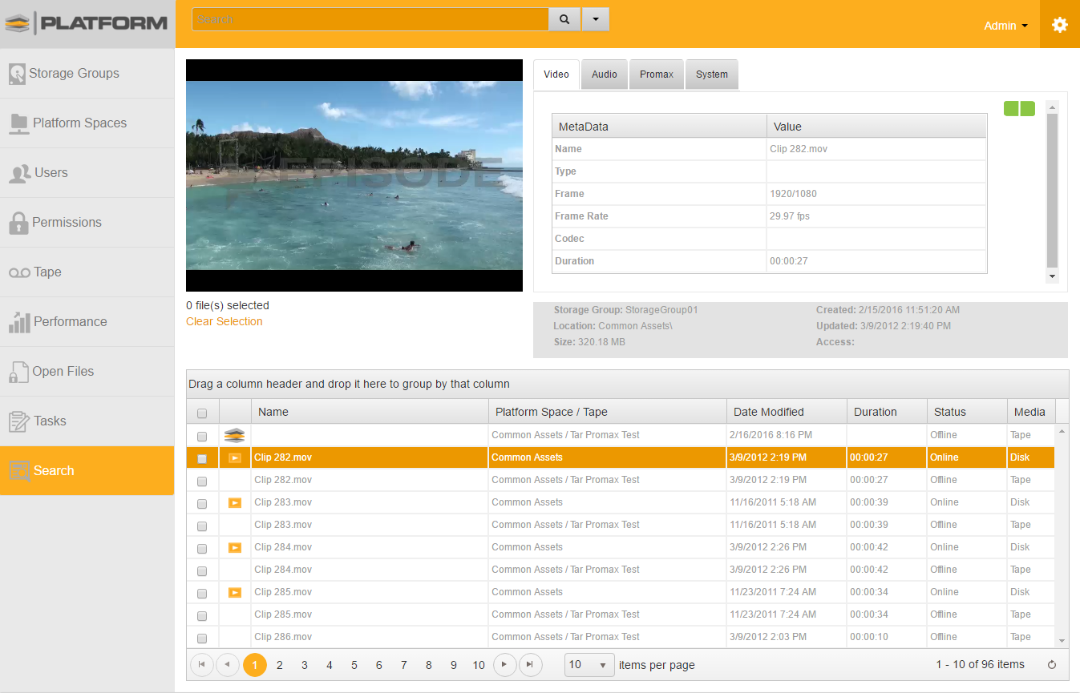Click the play icon for Clip 284.mov
The image size is (1080, 693).
coord(235,548)
